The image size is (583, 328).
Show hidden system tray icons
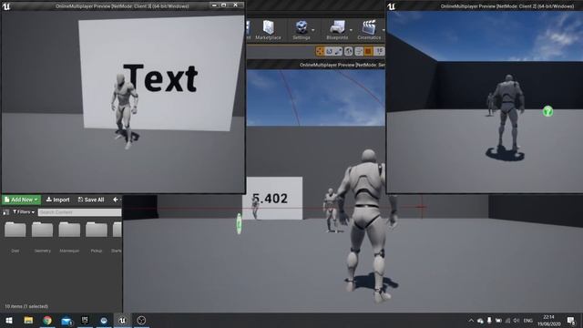471,321
